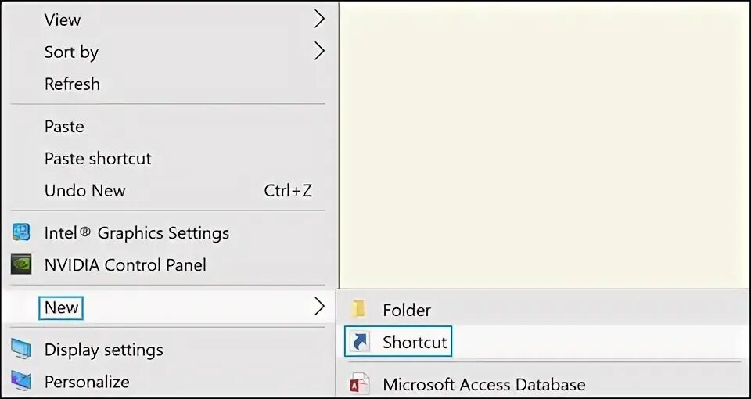Click empty desktop area to dismiss menu
751x399 pixels.
(x=548, y=141)
